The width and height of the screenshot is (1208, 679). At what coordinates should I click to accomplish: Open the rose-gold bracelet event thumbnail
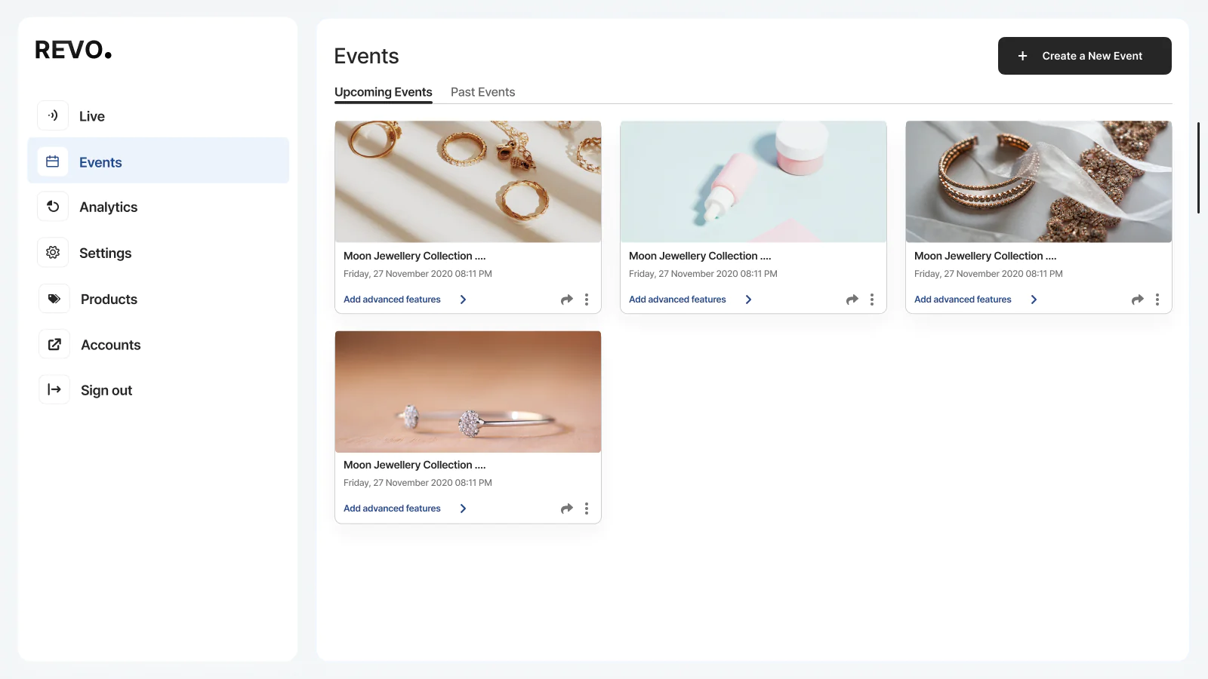pyautogui.click(x=1039, y=182)
